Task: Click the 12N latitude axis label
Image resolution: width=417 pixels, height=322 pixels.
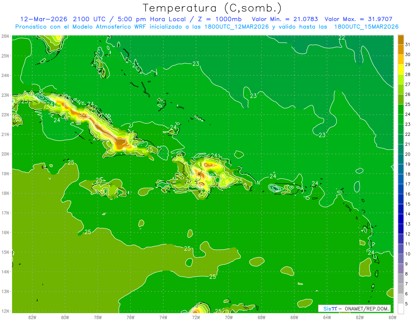Action: [5, 311]
